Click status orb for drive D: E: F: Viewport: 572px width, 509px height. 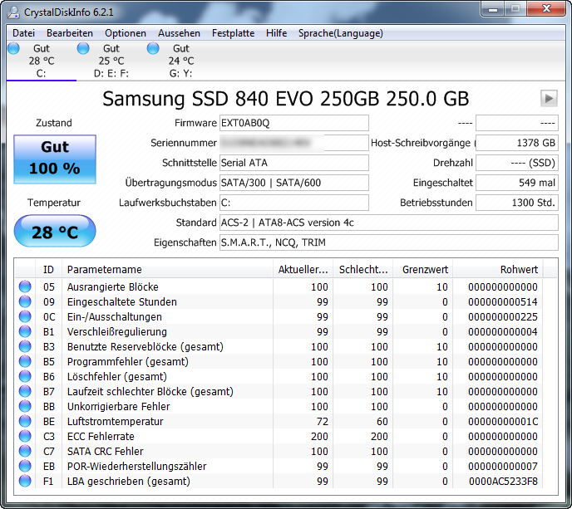click(83, 49)
